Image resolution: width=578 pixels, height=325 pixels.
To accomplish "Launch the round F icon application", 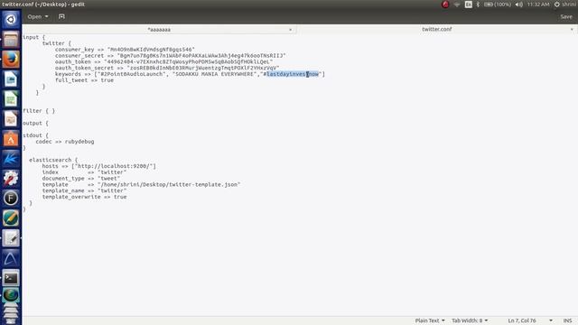I will [11, 199].
